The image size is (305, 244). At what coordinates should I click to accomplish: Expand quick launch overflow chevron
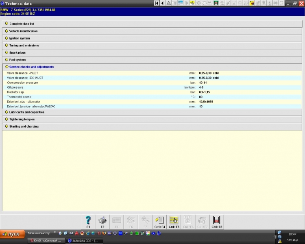(x=54, y=232)
